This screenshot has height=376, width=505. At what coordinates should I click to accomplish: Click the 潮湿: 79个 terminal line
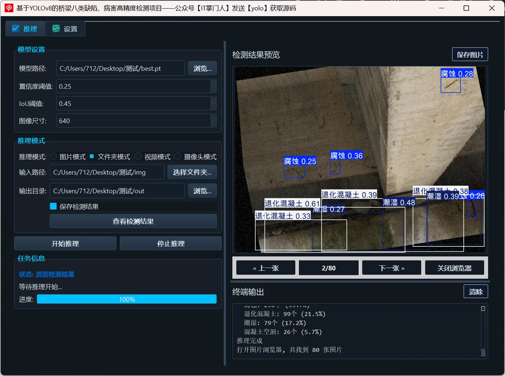(x=275, y=323)
